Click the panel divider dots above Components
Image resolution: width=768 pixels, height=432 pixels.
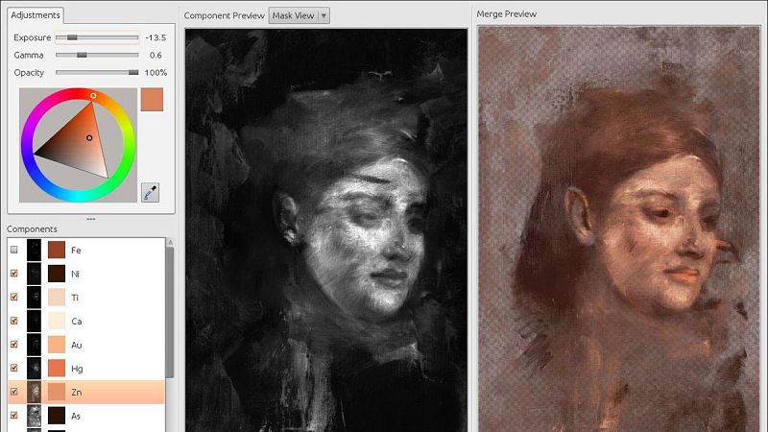pos(91,219)
